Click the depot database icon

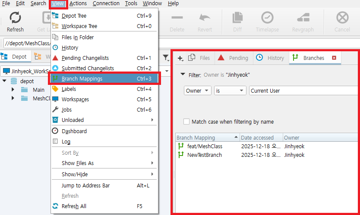[x=14, y=81]
